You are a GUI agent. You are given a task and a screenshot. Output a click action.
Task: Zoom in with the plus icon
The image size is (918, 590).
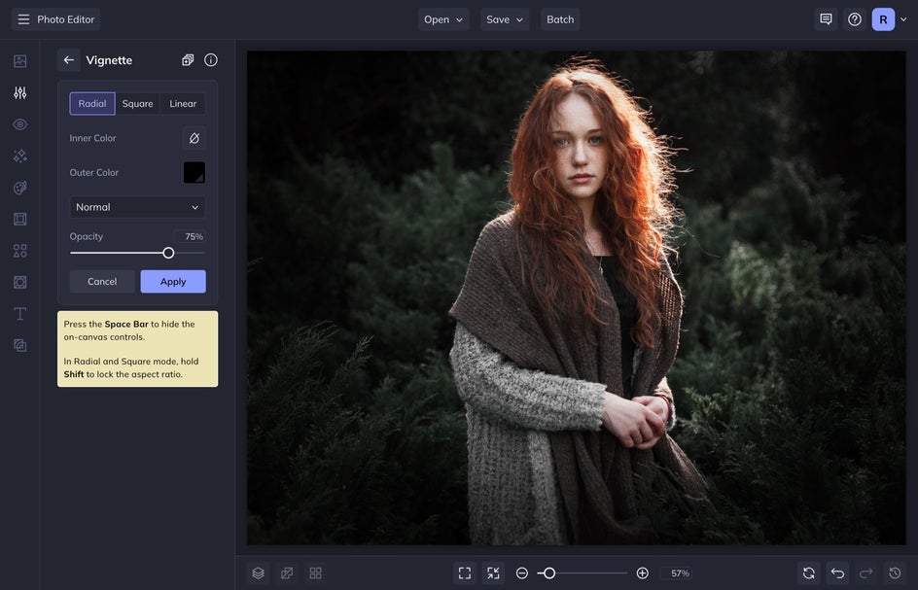[642, 573]
